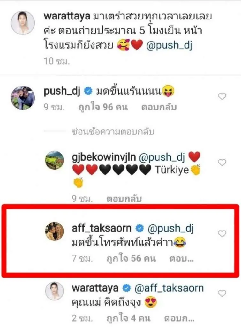
Task: Reply to gjbekowinvjln's comment
Action: pyautogui.click(x=124, y=199)
